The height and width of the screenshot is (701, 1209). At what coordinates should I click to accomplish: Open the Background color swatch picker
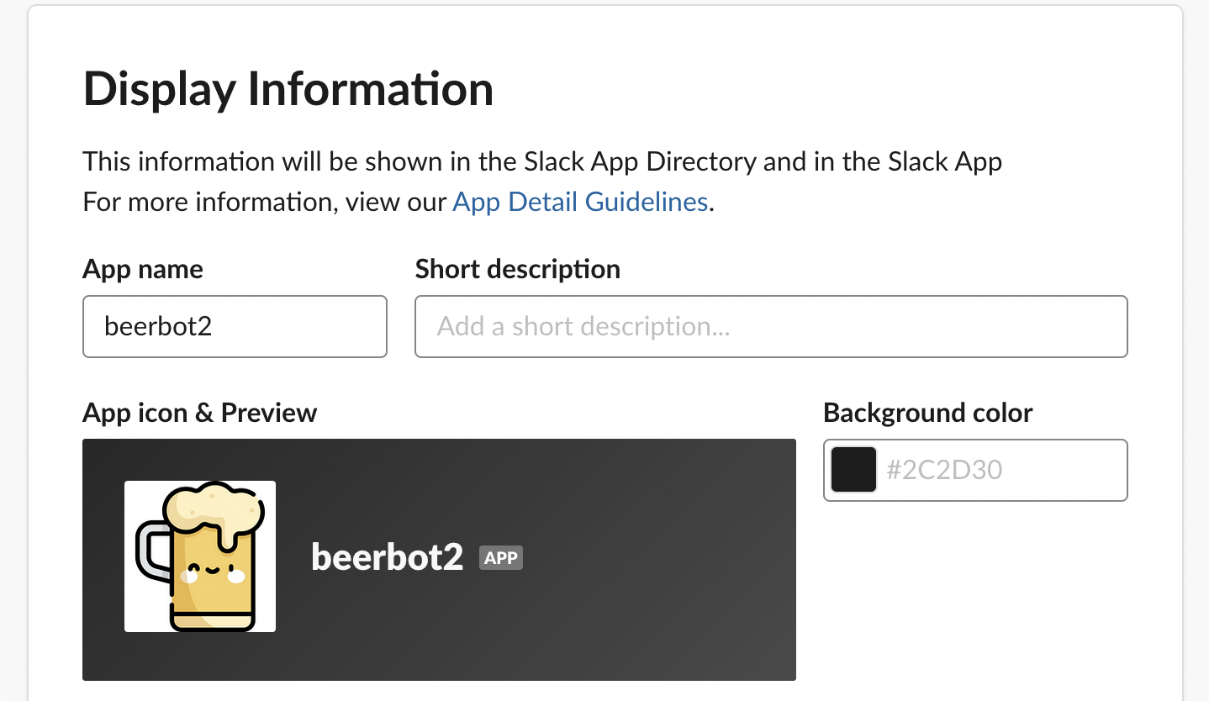pos(853,469)
